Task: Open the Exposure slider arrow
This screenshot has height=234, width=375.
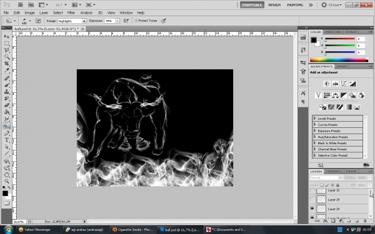Action: click(x=117, y=21)
